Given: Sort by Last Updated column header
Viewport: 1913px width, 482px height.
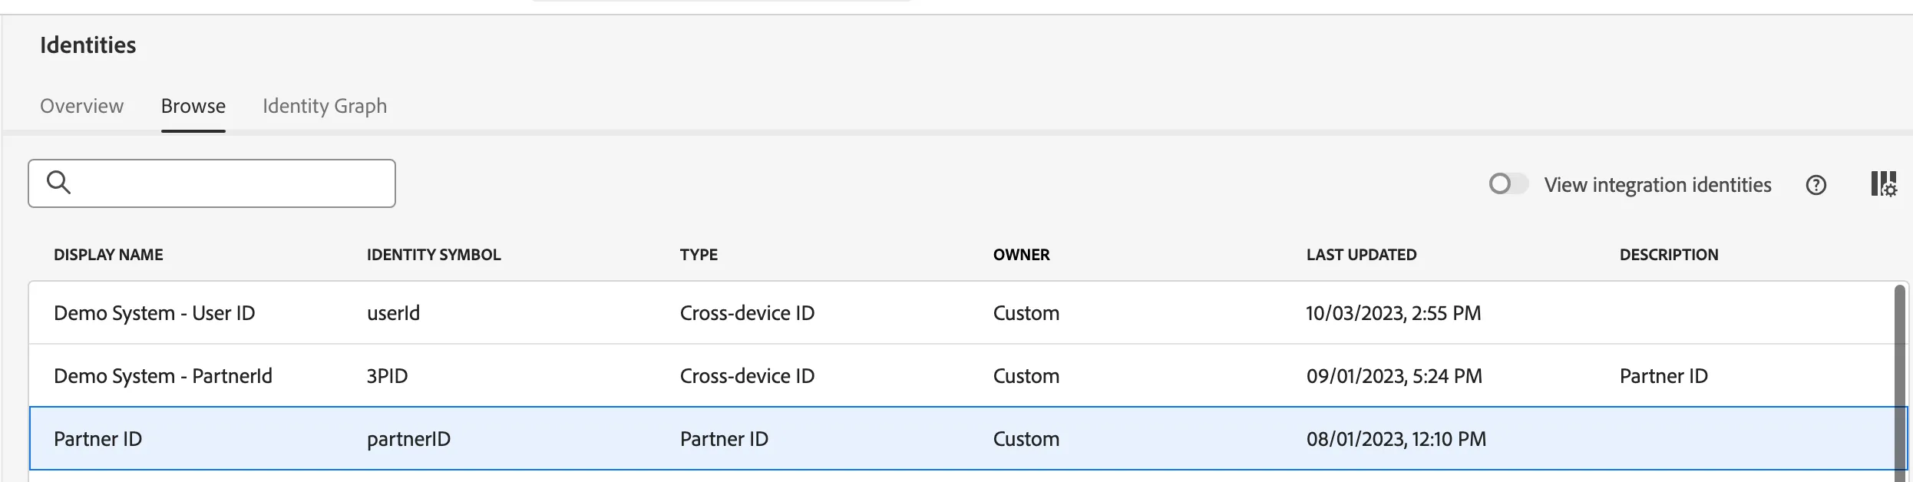Looking at the screenshot, I should click(1362, 255).
